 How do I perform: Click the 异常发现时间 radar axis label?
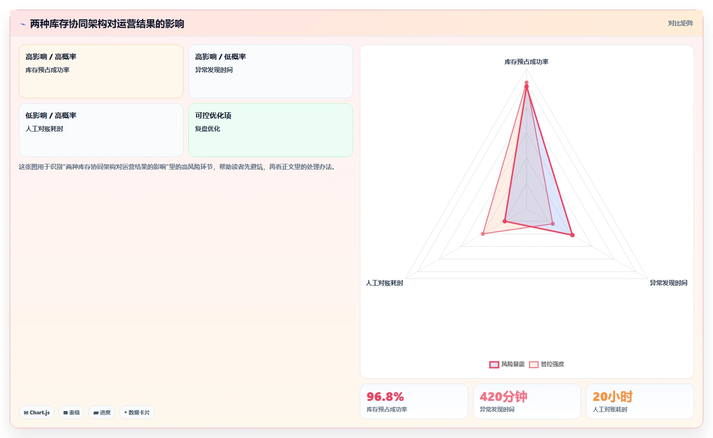point(668,283)
